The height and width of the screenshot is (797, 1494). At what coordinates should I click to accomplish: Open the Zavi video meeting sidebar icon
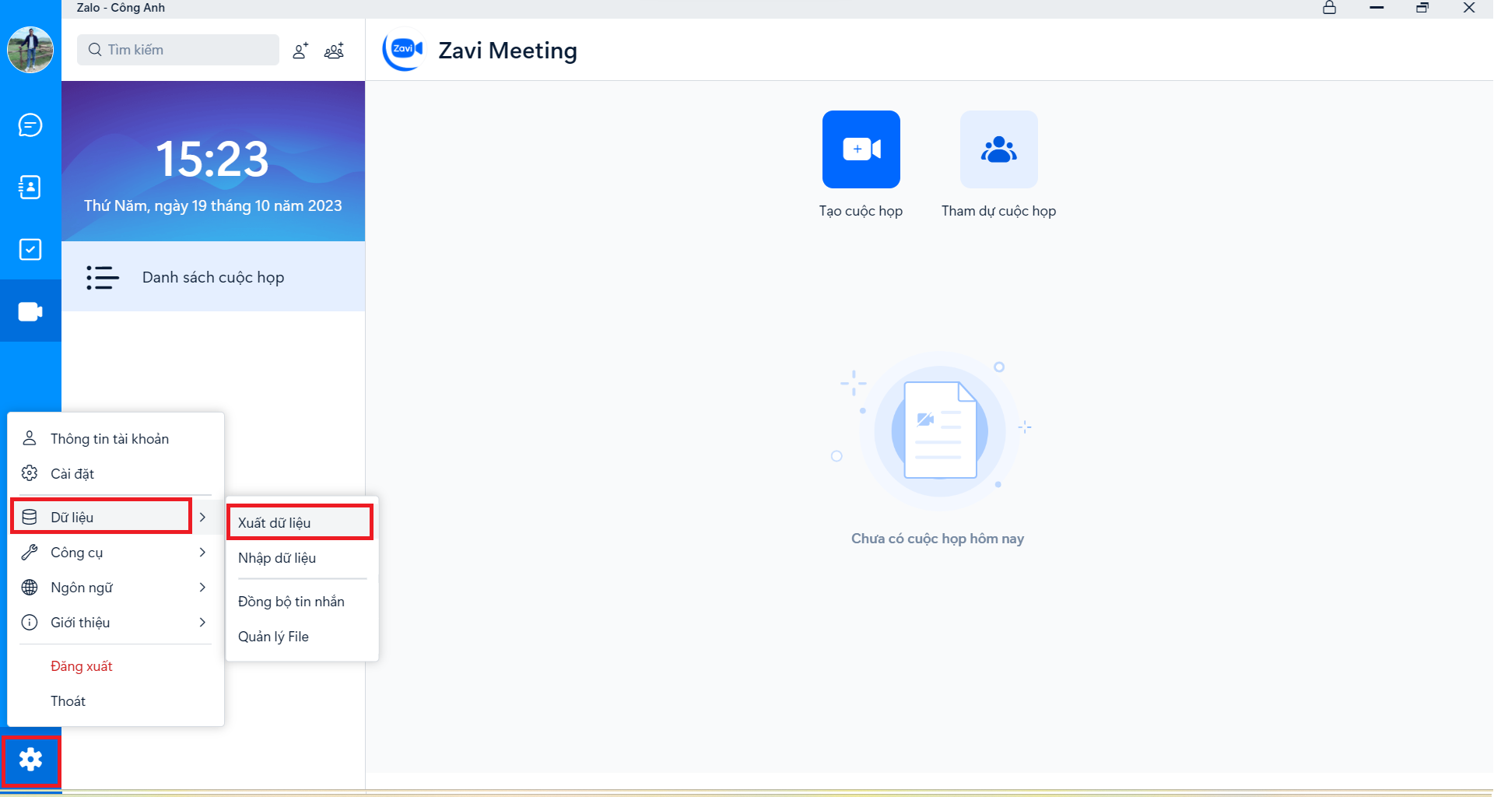(x=30, y=311)
